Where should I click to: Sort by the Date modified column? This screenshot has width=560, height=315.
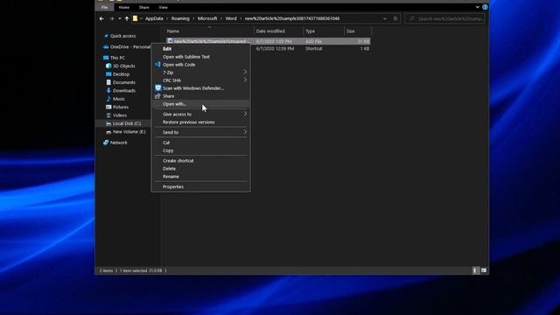(270, 31)
